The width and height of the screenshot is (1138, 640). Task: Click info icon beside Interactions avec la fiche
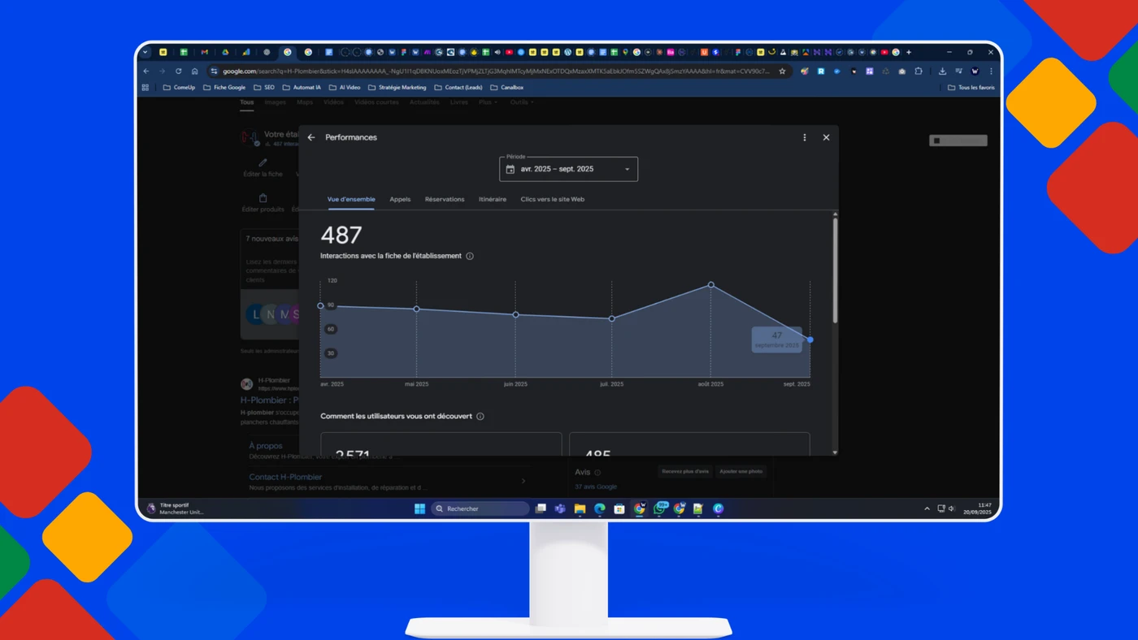470,256
